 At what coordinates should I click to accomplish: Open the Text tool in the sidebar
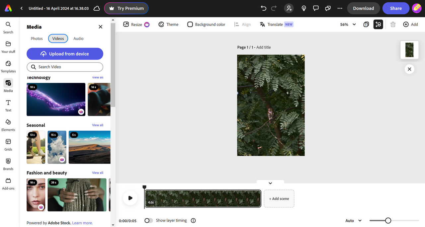point(8,106)
